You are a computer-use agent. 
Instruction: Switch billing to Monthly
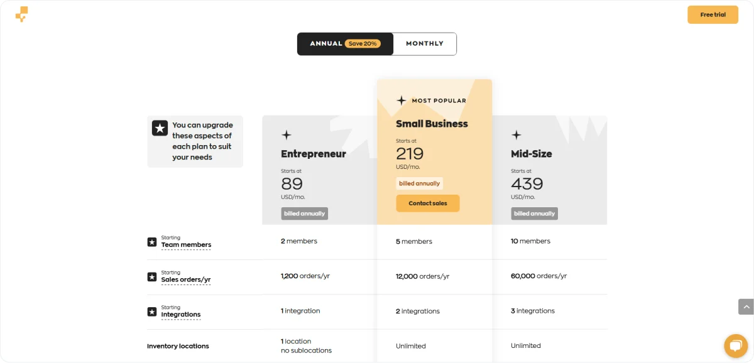[425, 44]
